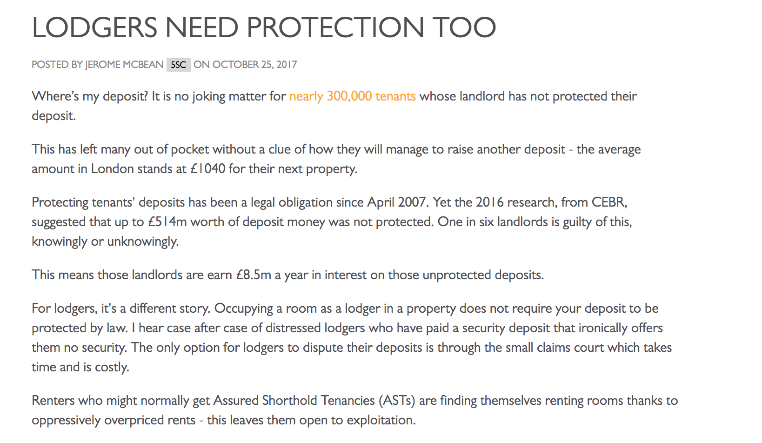762x443 pixels.
Task: Open the "nearly 300,000 tenants" link
Action: pos(352,96)
